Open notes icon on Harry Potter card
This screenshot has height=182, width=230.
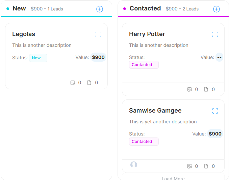pos(189,89)
